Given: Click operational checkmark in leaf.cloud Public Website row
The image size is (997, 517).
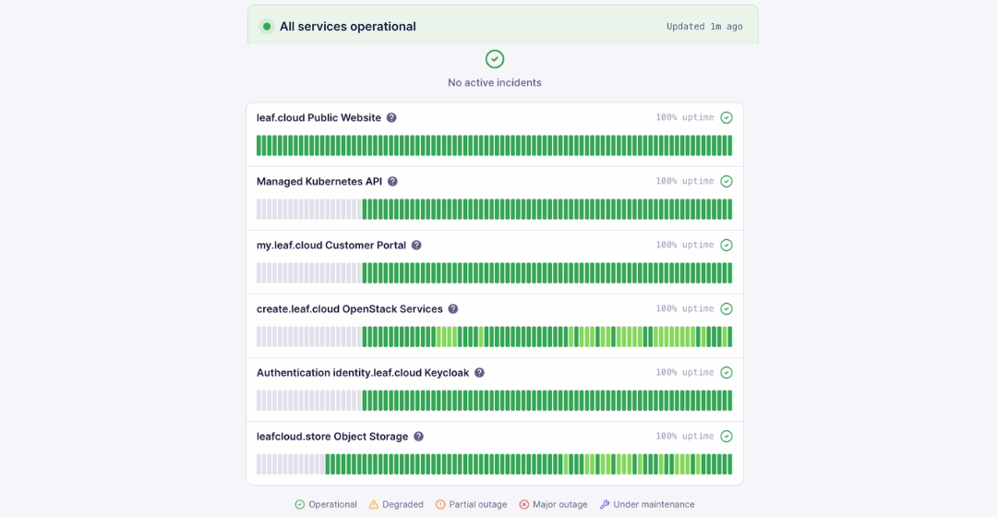Looking at the screenshot, I should (x=727, y=117).
